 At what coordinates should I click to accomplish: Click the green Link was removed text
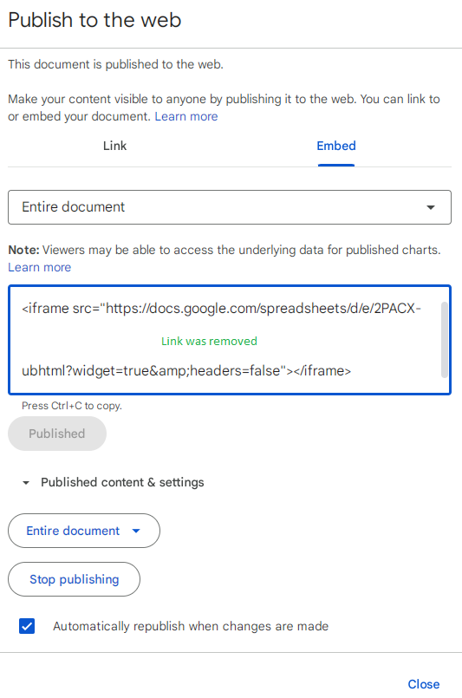click(209, 341)
